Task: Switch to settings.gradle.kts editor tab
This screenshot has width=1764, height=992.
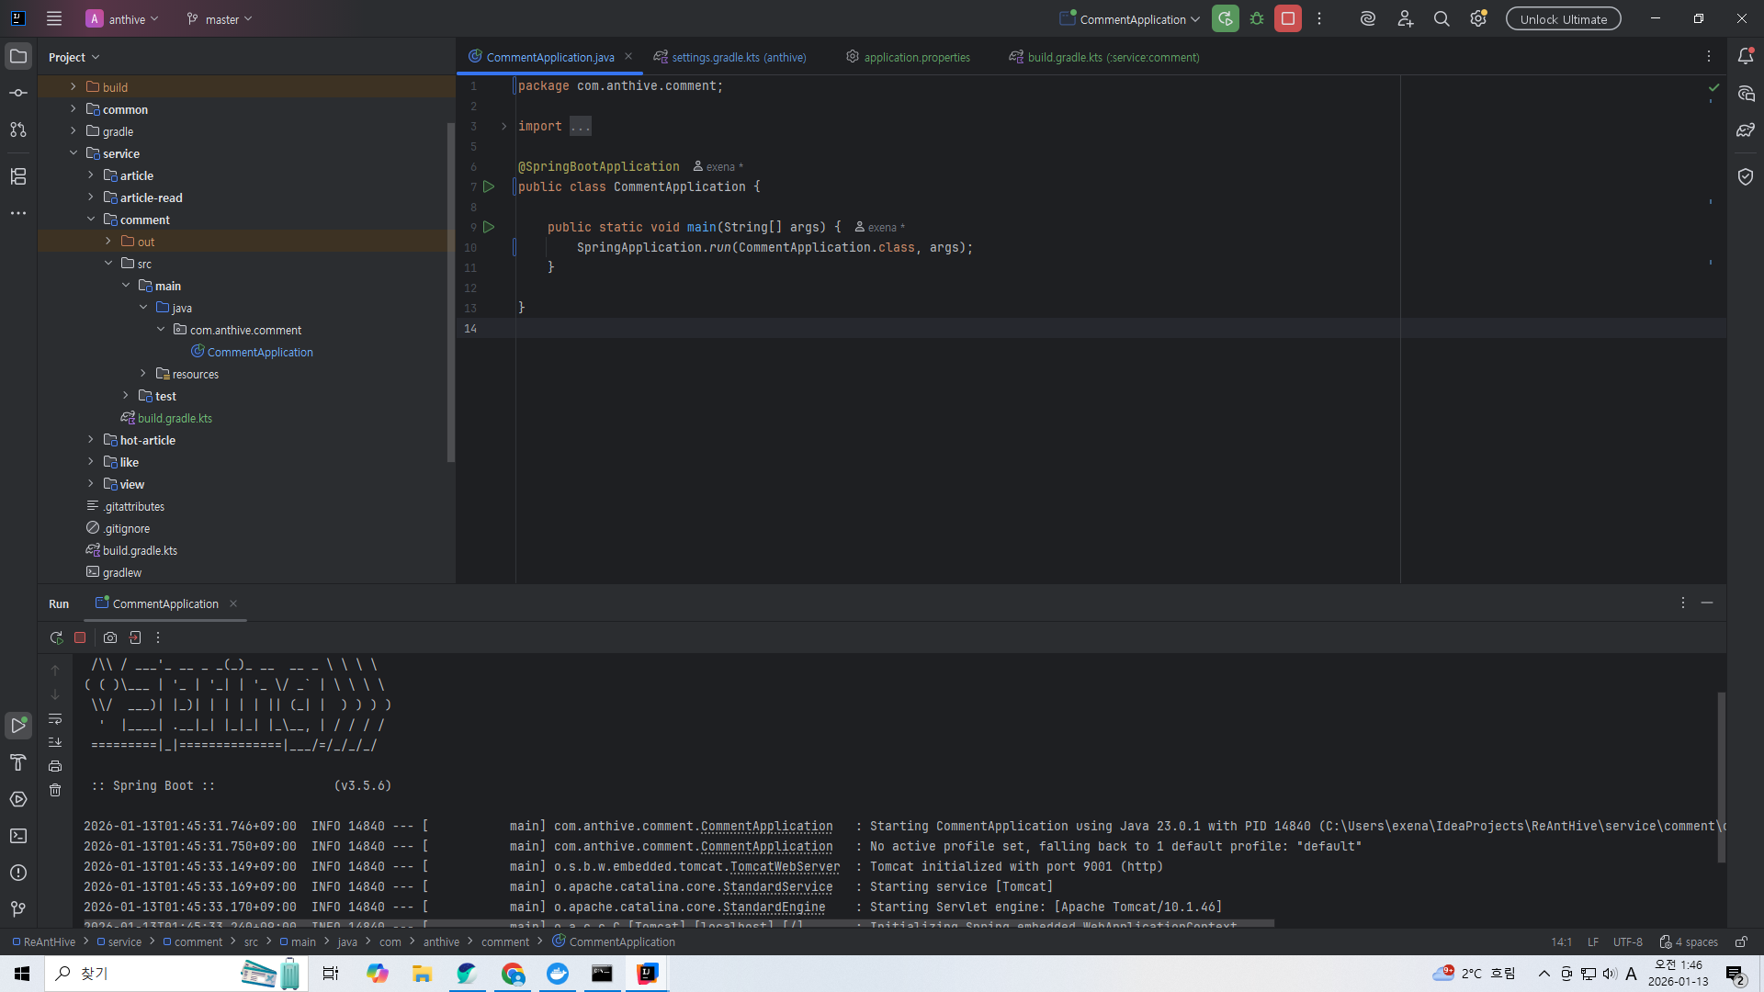Action: coord(738,57)
